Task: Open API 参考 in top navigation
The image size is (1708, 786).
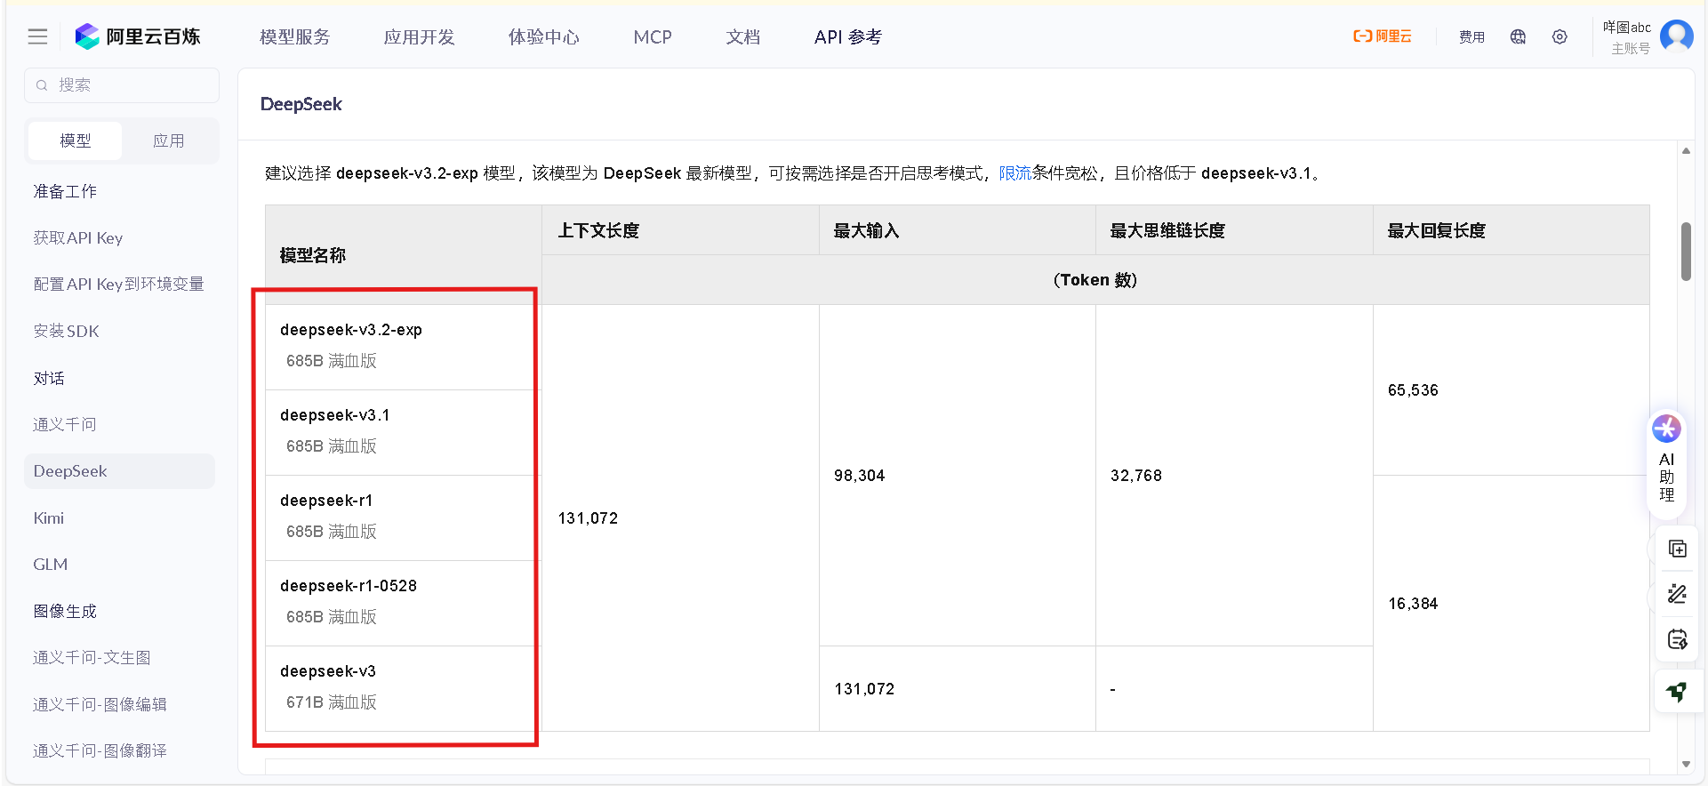Action: 848,36
